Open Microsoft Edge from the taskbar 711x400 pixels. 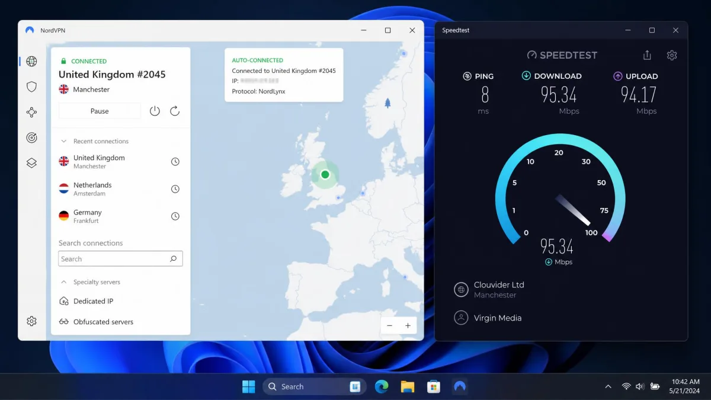(x=382, y=386)
